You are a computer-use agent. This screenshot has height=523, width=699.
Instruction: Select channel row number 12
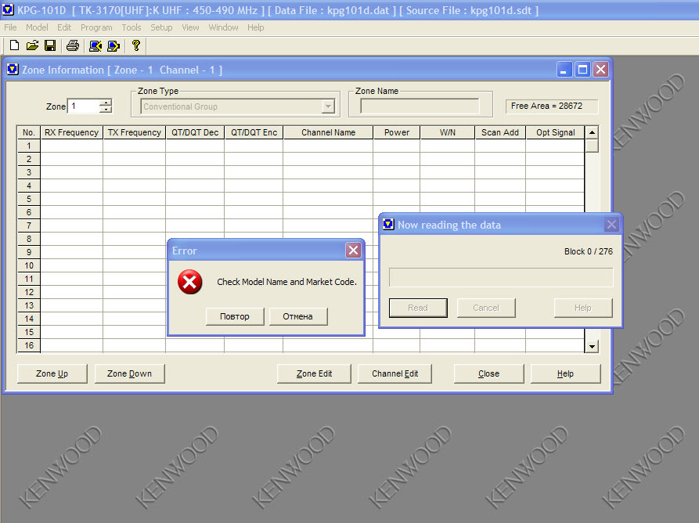pos(29,292)
